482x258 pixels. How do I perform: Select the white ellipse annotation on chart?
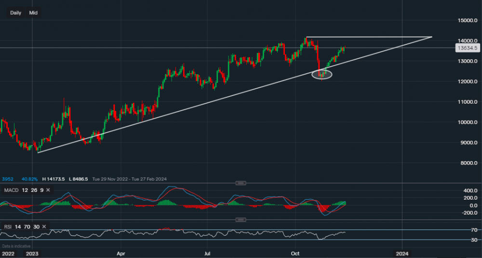pos(322,74)
